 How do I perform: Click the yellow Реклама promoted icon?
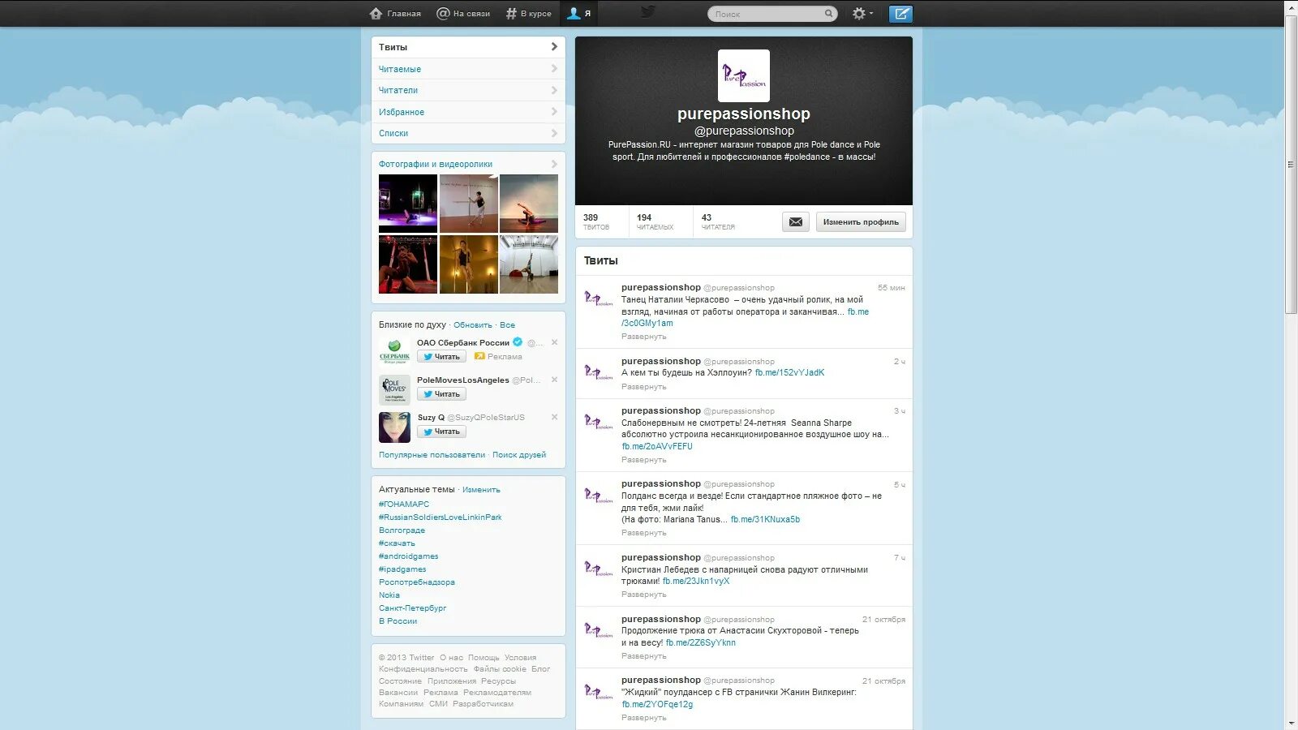point(479,356)
